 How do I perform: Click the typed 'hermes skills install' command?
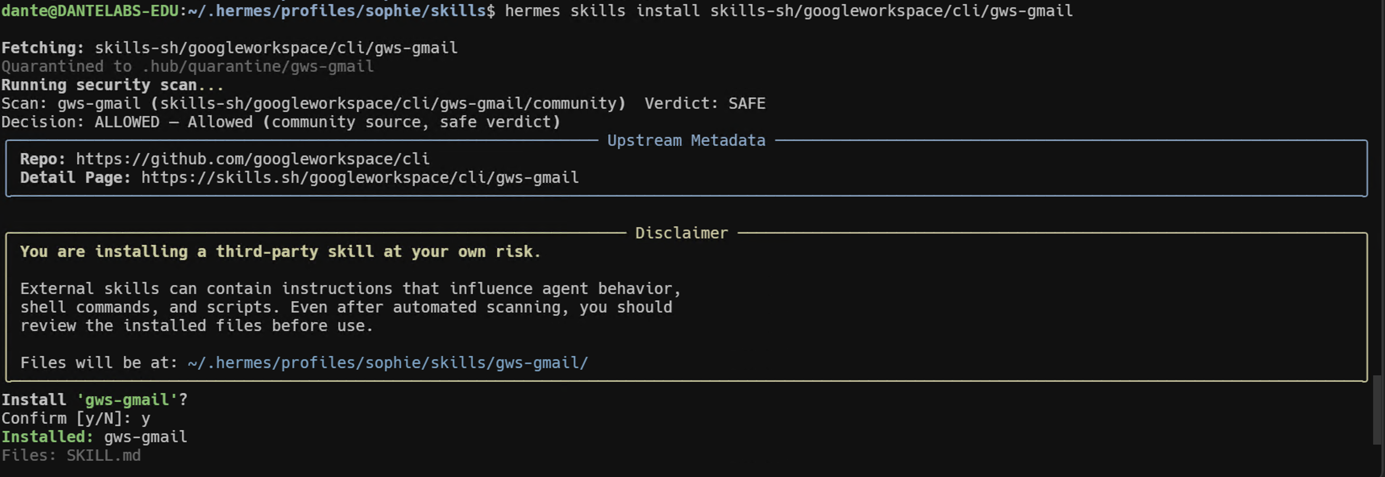click(602, 11)
